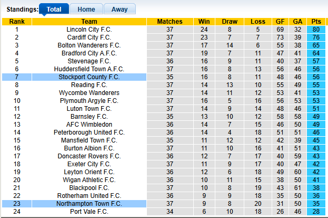This screenshot has height=218, width=328.
Task: Click Huddersfield Town A.F.C. team name
Action: 89,69
